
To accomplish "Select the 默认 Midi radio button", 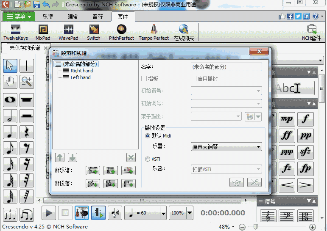I will pos(148,136).
